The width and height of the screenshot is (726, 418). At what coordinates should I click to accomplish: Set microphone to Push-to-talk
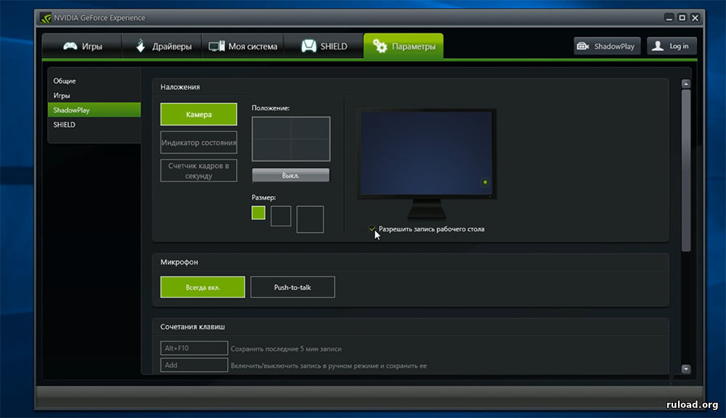click(x=293, y=287)
